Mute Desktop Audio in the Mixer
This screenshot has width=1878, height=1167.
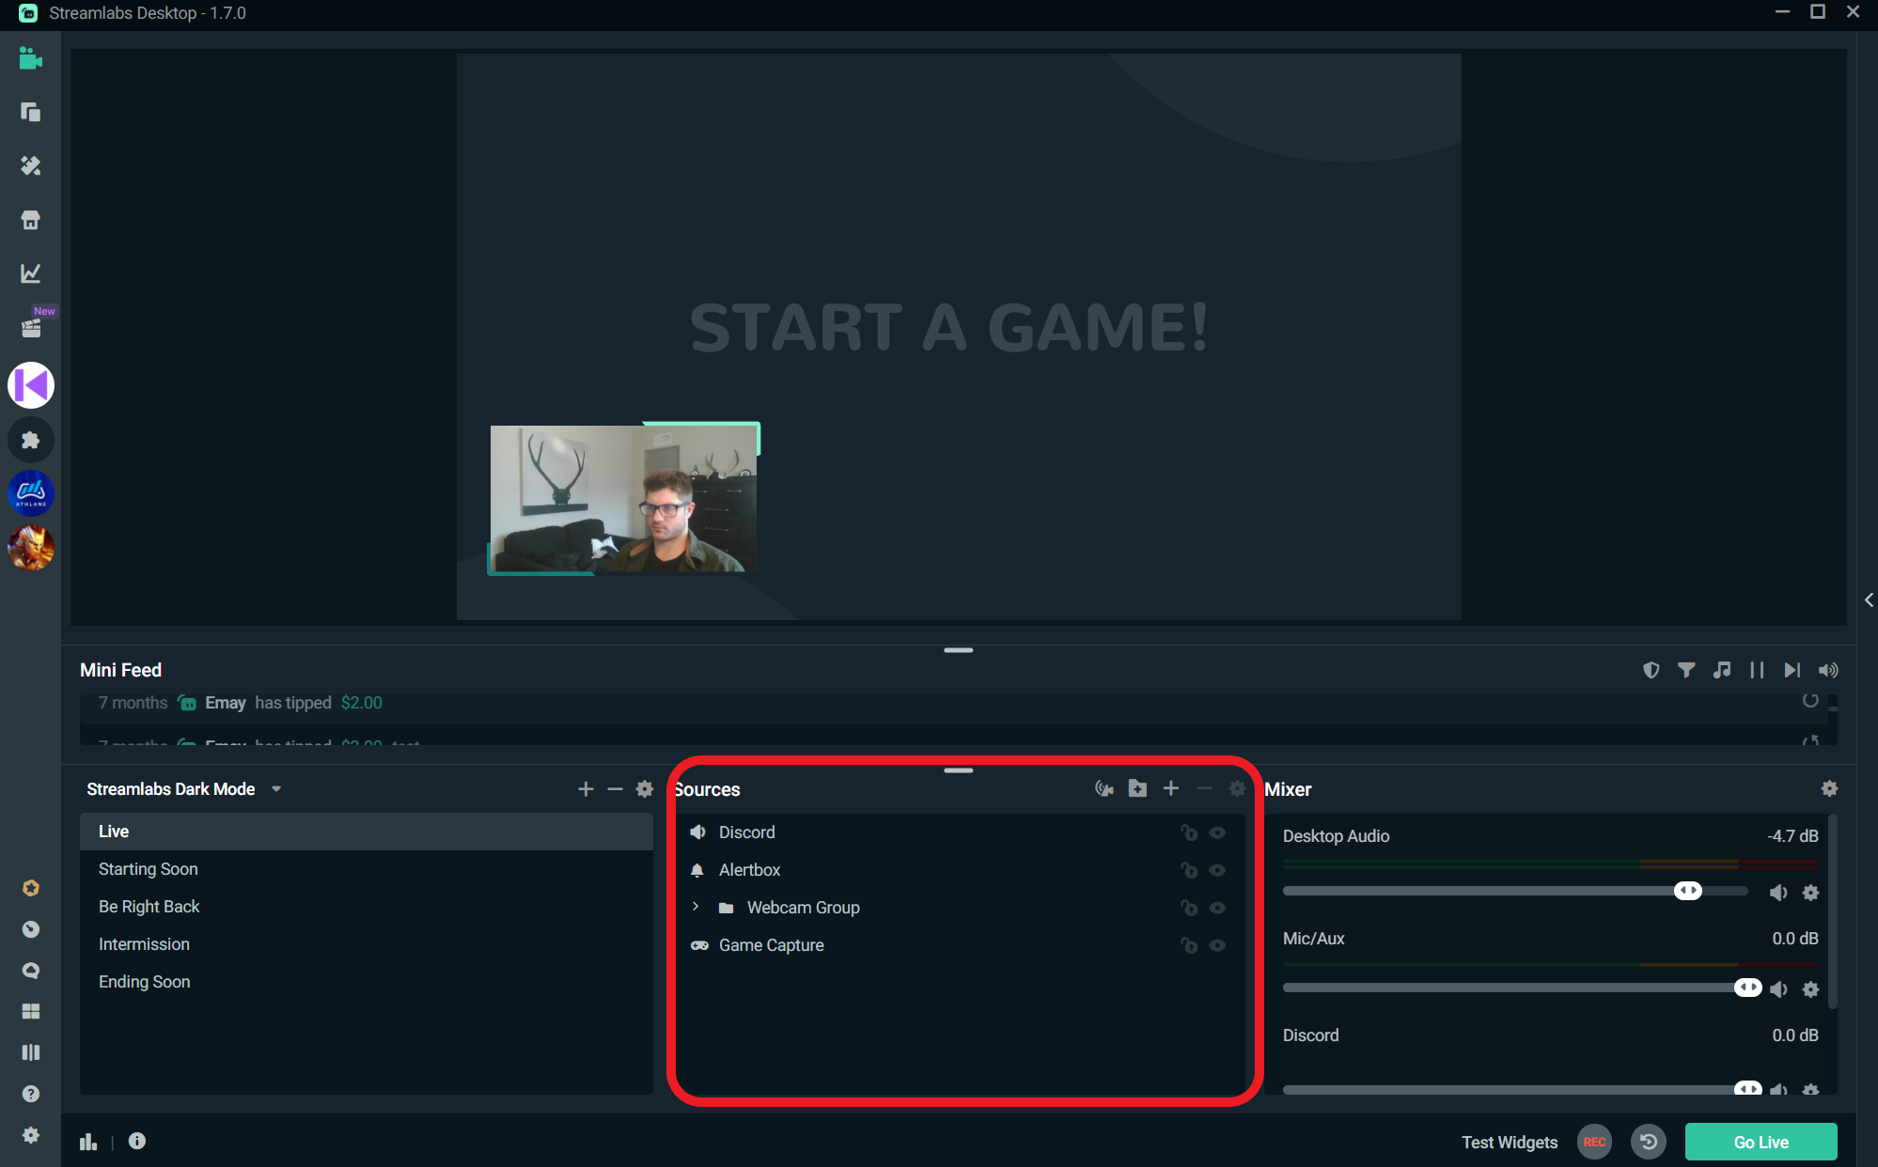click(1778, 893)
